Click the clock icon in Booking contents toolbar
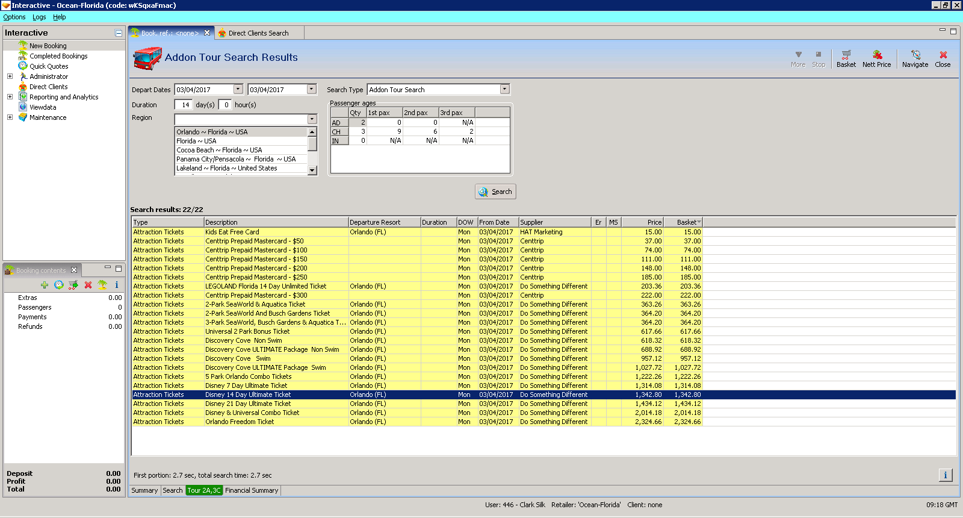The height and width of the screenshot is (518, 963). tap(59, 285)
